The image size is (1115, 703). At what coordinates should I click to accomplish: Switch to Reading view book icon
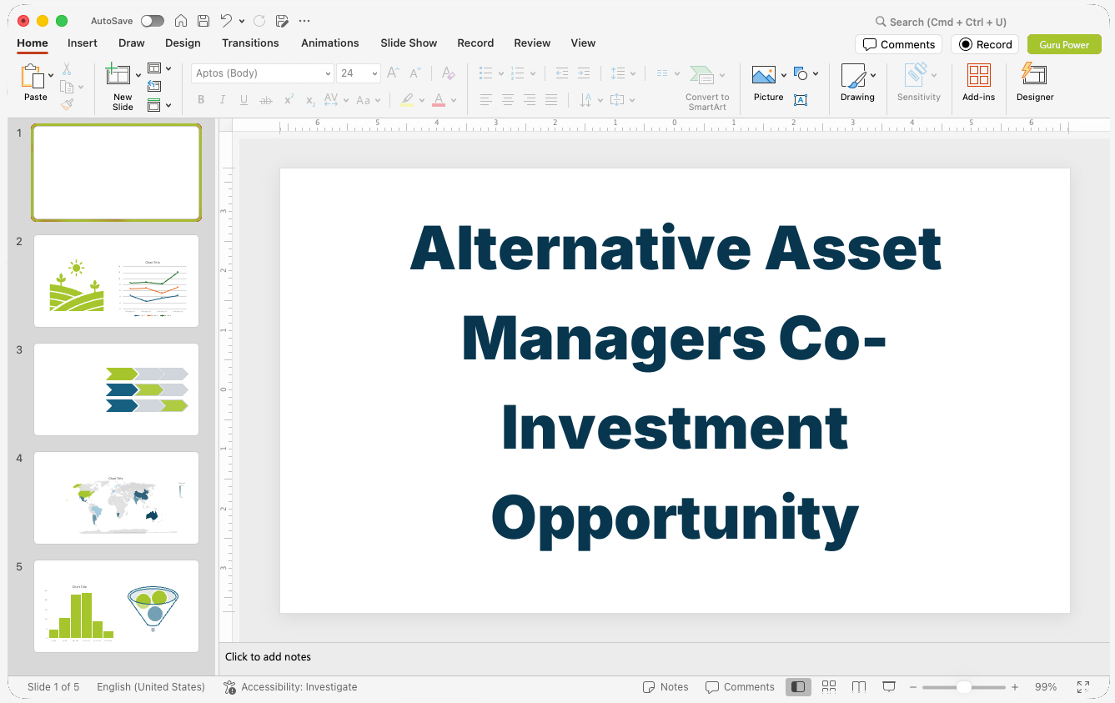[859, 687]
